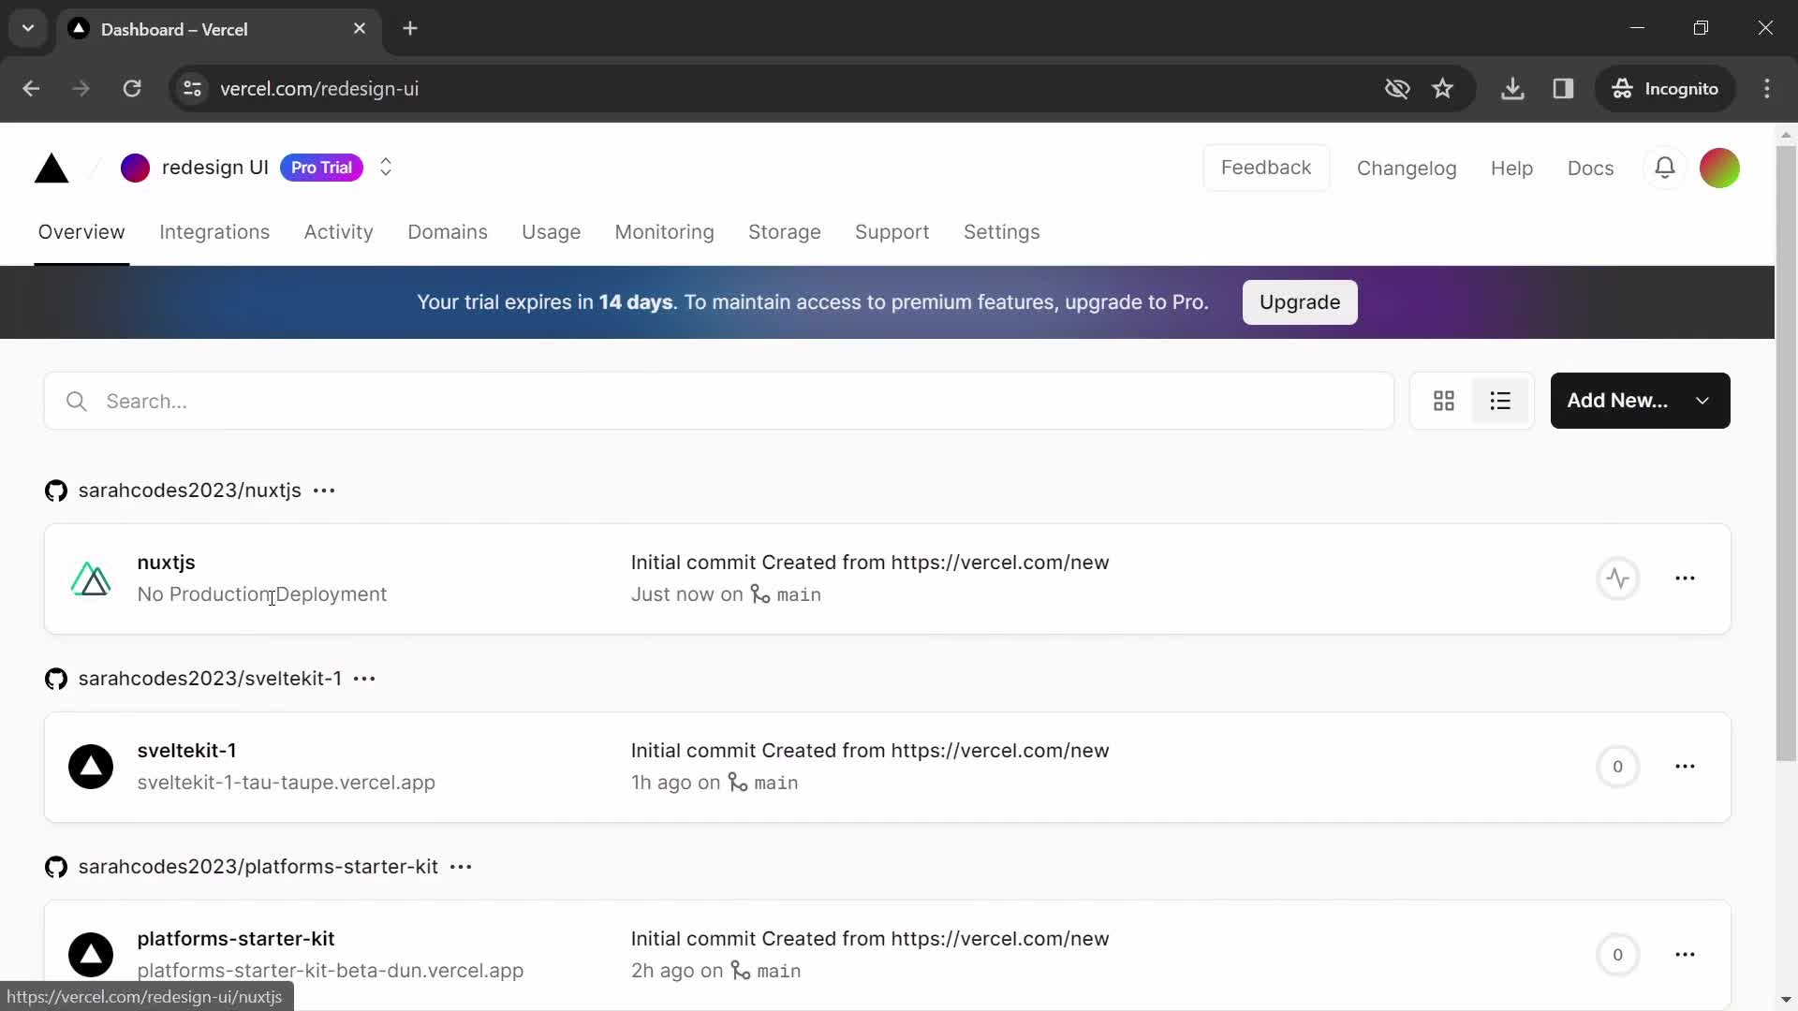Screen dimensions: 1798x1011
Task: Click platforms-starter-kit zero count badge
Action: click(x=1617, y=955)
